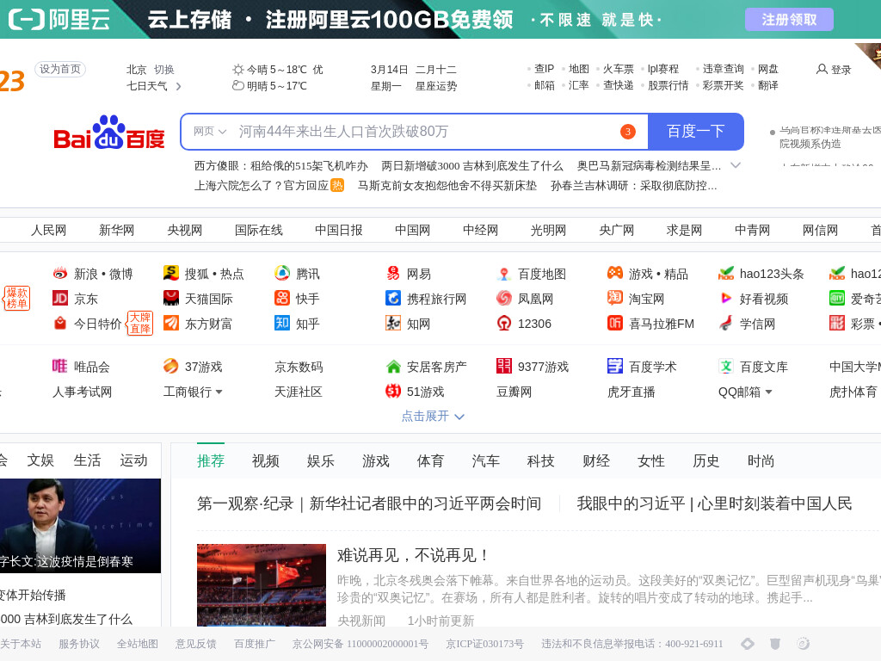
Task: Open the QQ邮箱 dropdown arrow
Action: pos(768,392)
